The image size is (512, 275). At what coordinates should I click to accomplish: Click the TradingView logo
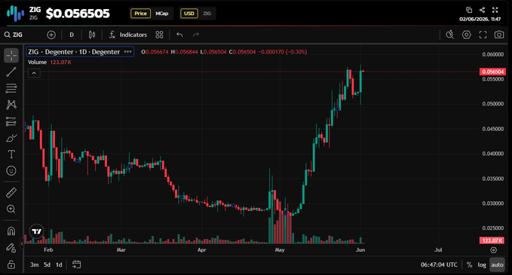pos(36,231)
